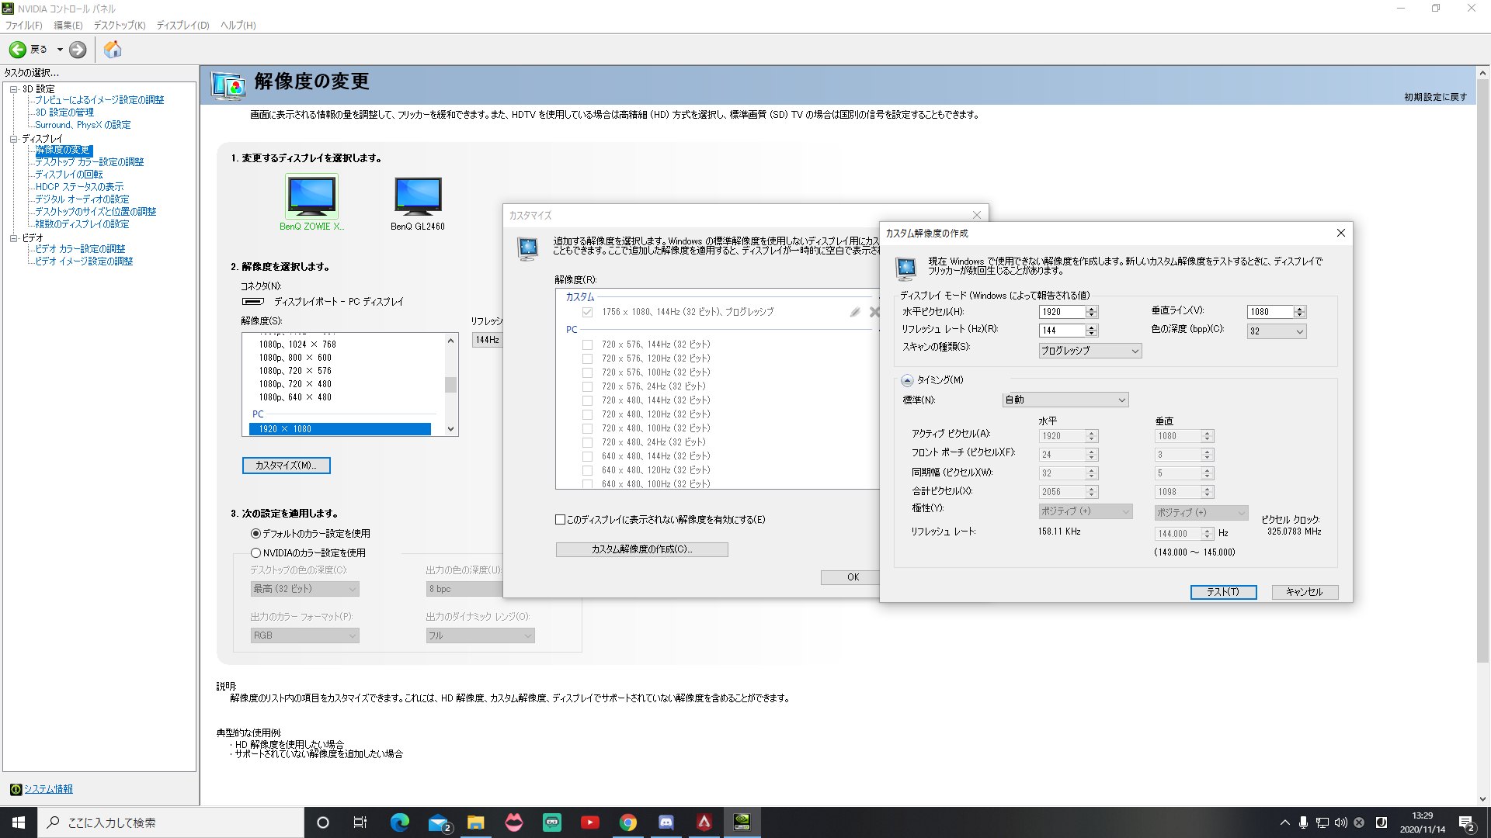
Task: Launch Google Chrome from taskbar
Action: point(628,822)
